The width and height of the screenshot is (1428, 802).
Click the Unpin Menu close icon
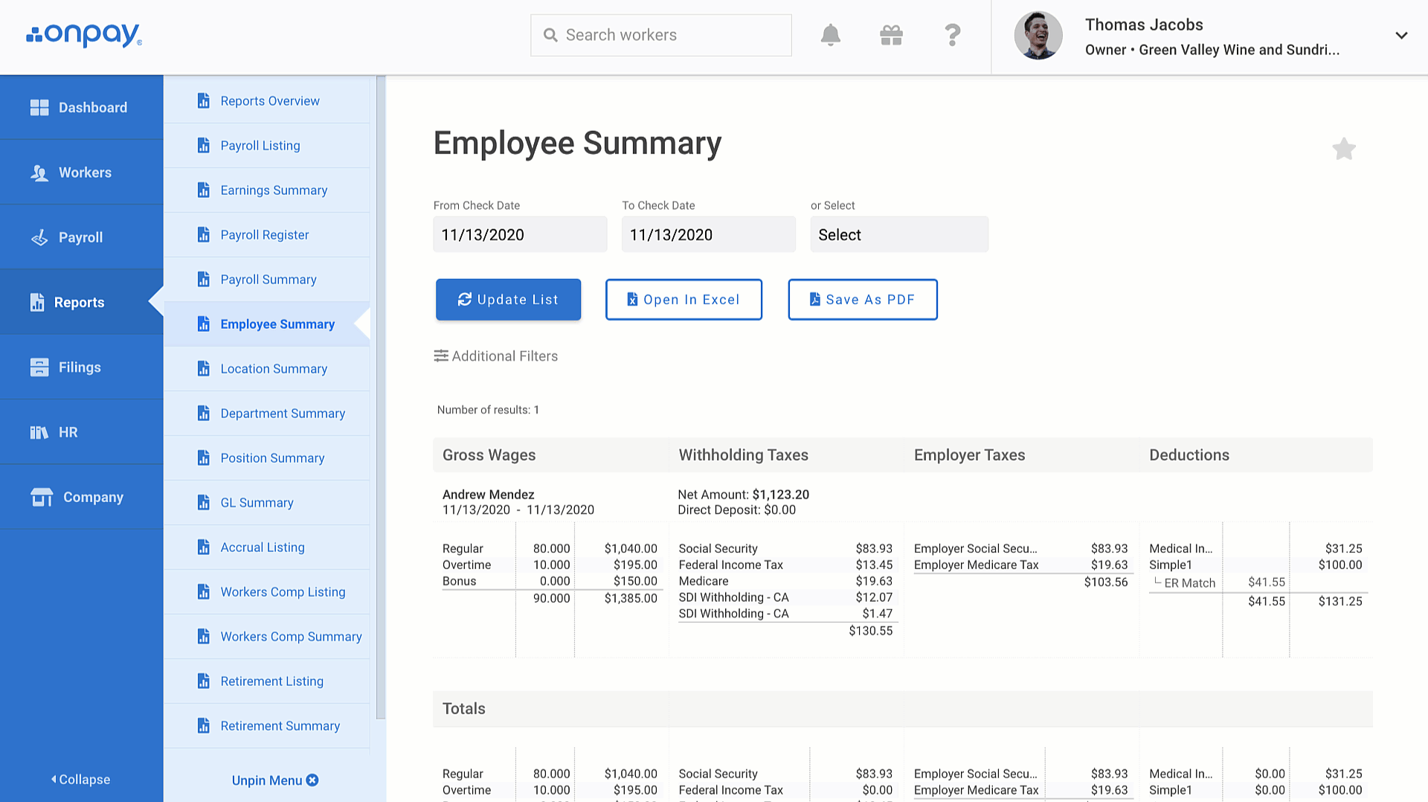tap(312, 780)
